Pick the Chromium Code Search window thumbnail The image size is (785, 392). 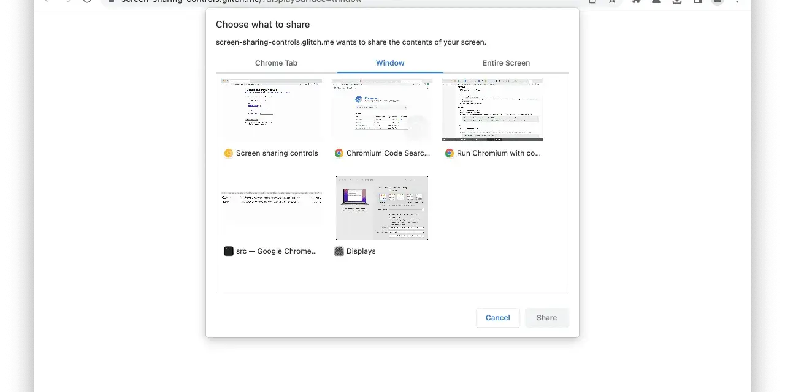382,110
